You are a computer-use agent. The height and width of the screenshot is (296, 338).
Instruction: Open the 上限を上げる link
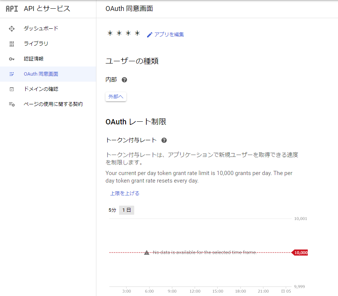[125, 193]
